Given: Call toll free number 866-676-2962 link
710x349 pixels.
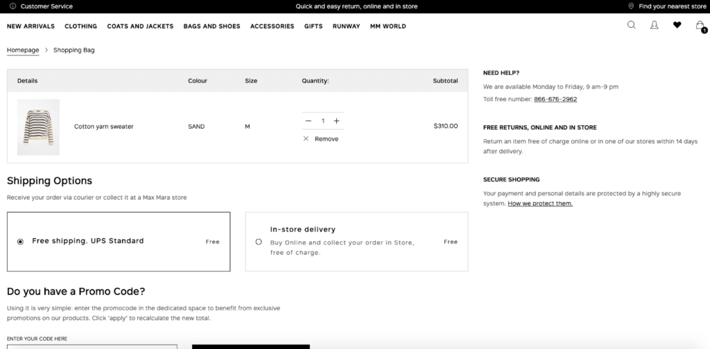Looking at the screenshot, I should (x=555, y=99).
